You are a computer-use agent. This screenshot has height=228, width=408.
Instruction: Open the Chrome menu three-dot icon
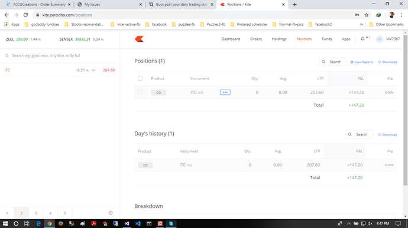tap(401, 15)
